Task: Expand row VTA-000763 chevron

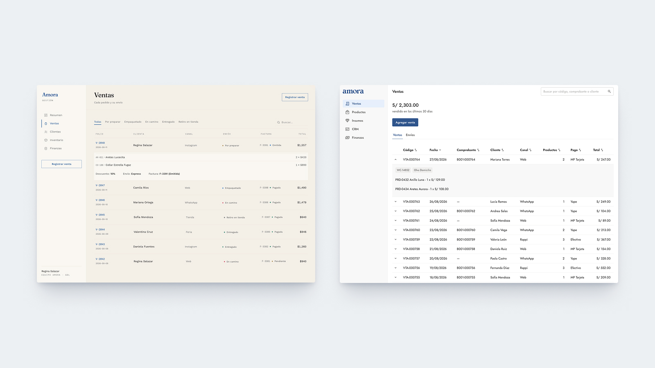Action: click(x=395, y=202)
